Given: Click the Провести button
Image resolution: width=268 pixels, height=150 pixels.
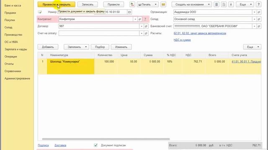Looking at the screenshot, I should pos(113,5).
